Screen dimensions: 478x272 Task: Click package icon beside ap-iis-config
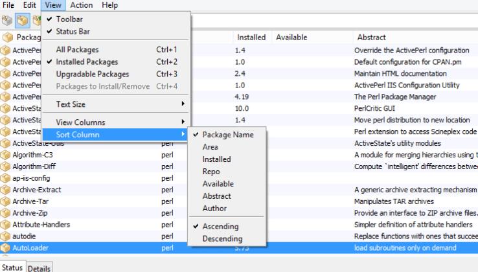click(x=5, y=178)
